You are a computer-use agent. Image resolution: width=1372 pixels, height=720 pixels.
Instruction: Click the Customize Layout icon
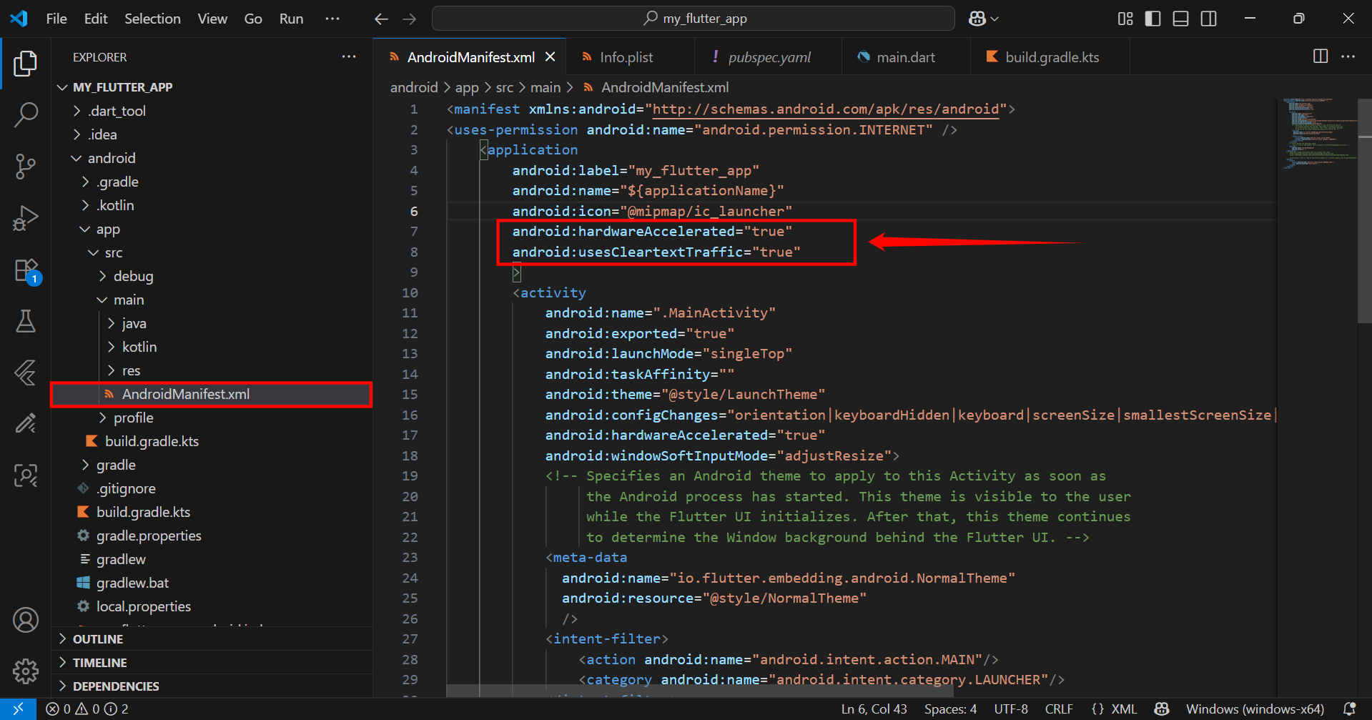[1125, 19]
